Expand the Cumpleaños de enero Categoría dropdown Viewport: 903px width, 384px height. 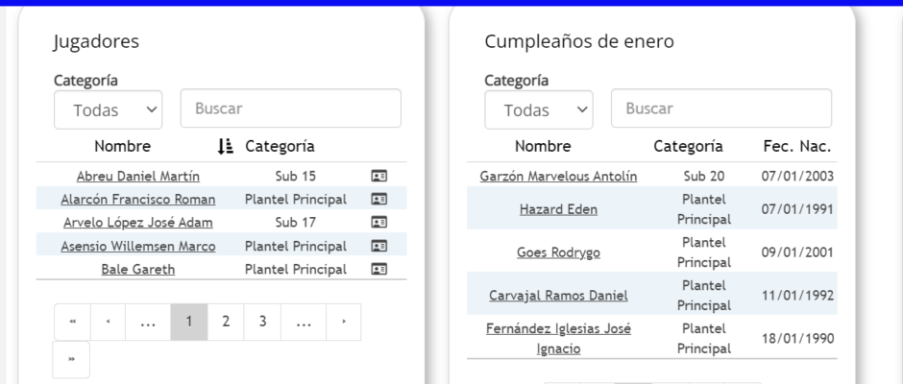click(539, 109)
